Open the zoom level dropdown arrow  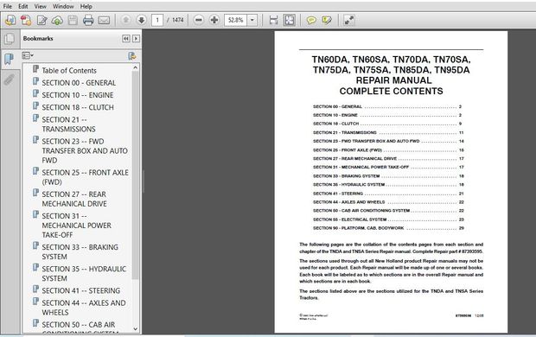point(252,20)
